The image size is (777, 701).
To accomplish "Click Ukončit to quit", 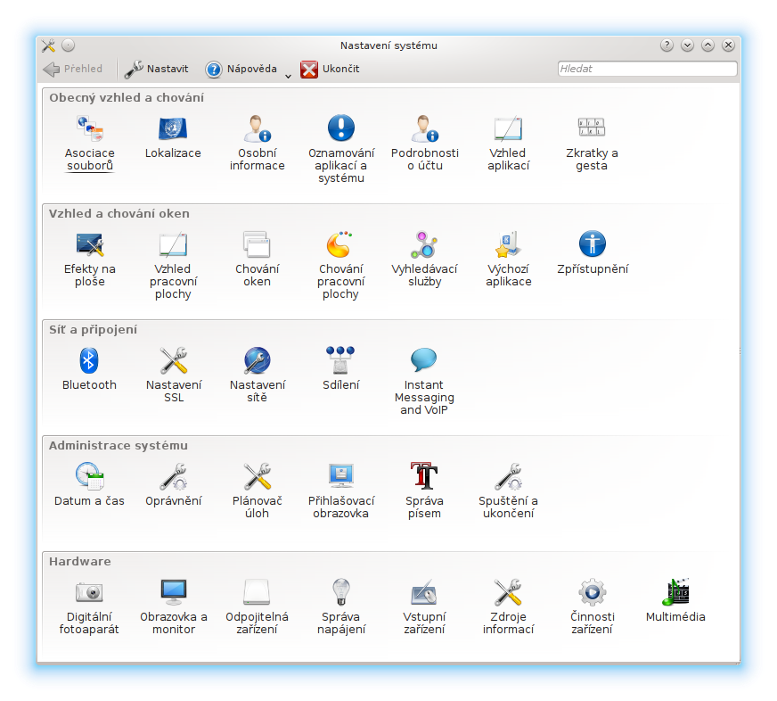I will pyautogui.click(x=330, y=69).
